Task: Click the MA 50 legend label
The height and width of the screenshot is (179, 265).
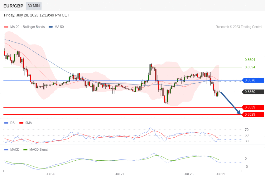Action: [x=59, y=27]
